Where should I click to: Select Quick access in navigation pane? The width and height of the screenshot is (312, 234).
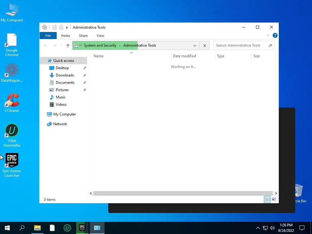click(x=63, y=61)
